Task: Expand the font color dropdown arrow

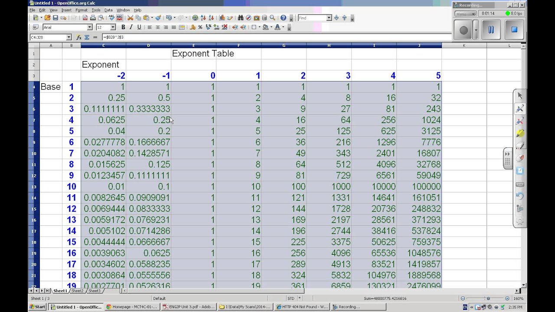Action: (283, 27)
